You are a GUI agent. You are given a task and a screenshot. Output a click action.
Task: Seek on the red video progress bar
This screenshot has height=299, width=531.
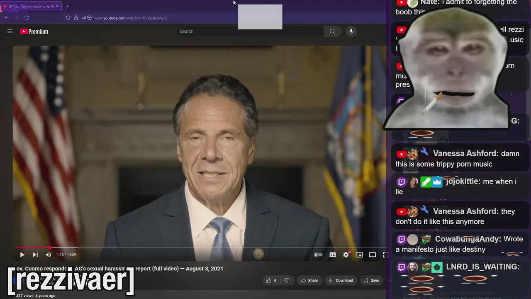201,248
